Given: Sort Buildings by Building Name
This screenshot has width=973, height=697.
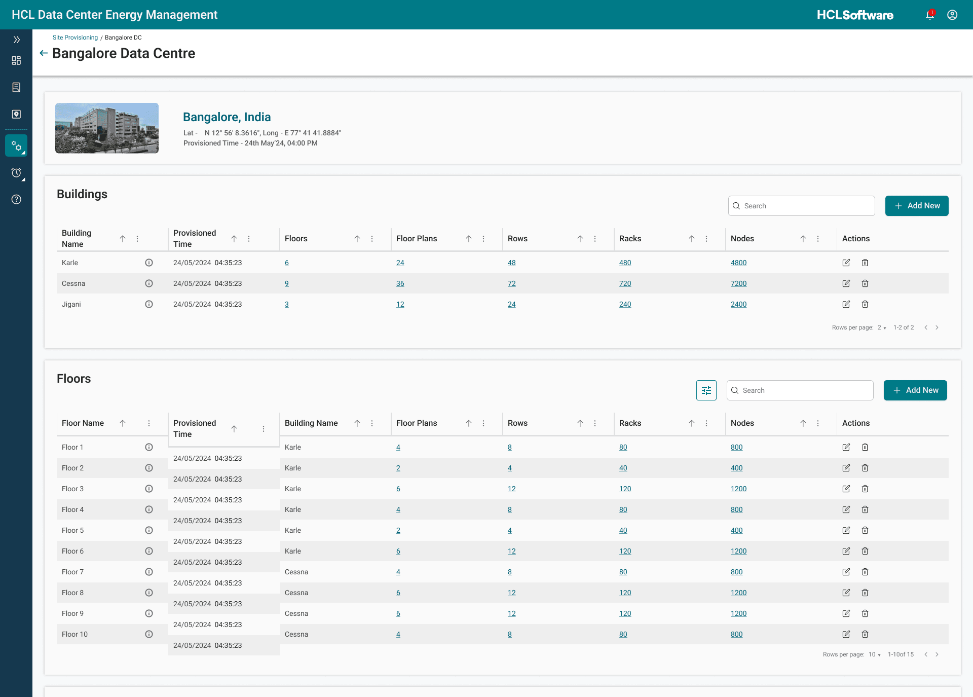Looking at the screenshot, I should pyautogui.click(x=123, y=239).
